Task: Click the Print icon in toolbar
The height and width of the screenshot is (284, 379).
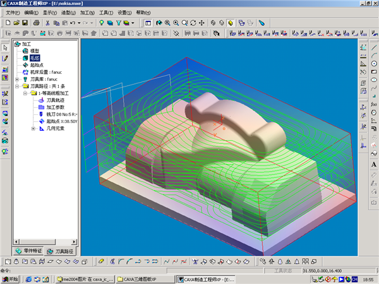Action: tap(37, 23)
